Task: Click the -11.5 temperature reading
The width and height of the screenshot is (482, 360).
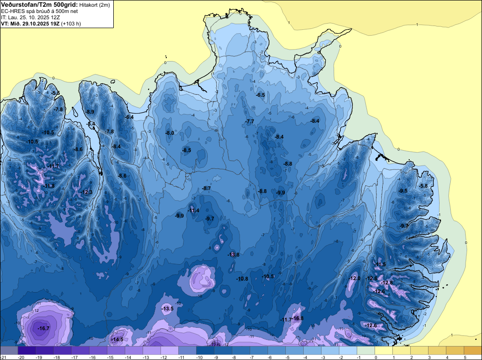Action: pos(380,265)
